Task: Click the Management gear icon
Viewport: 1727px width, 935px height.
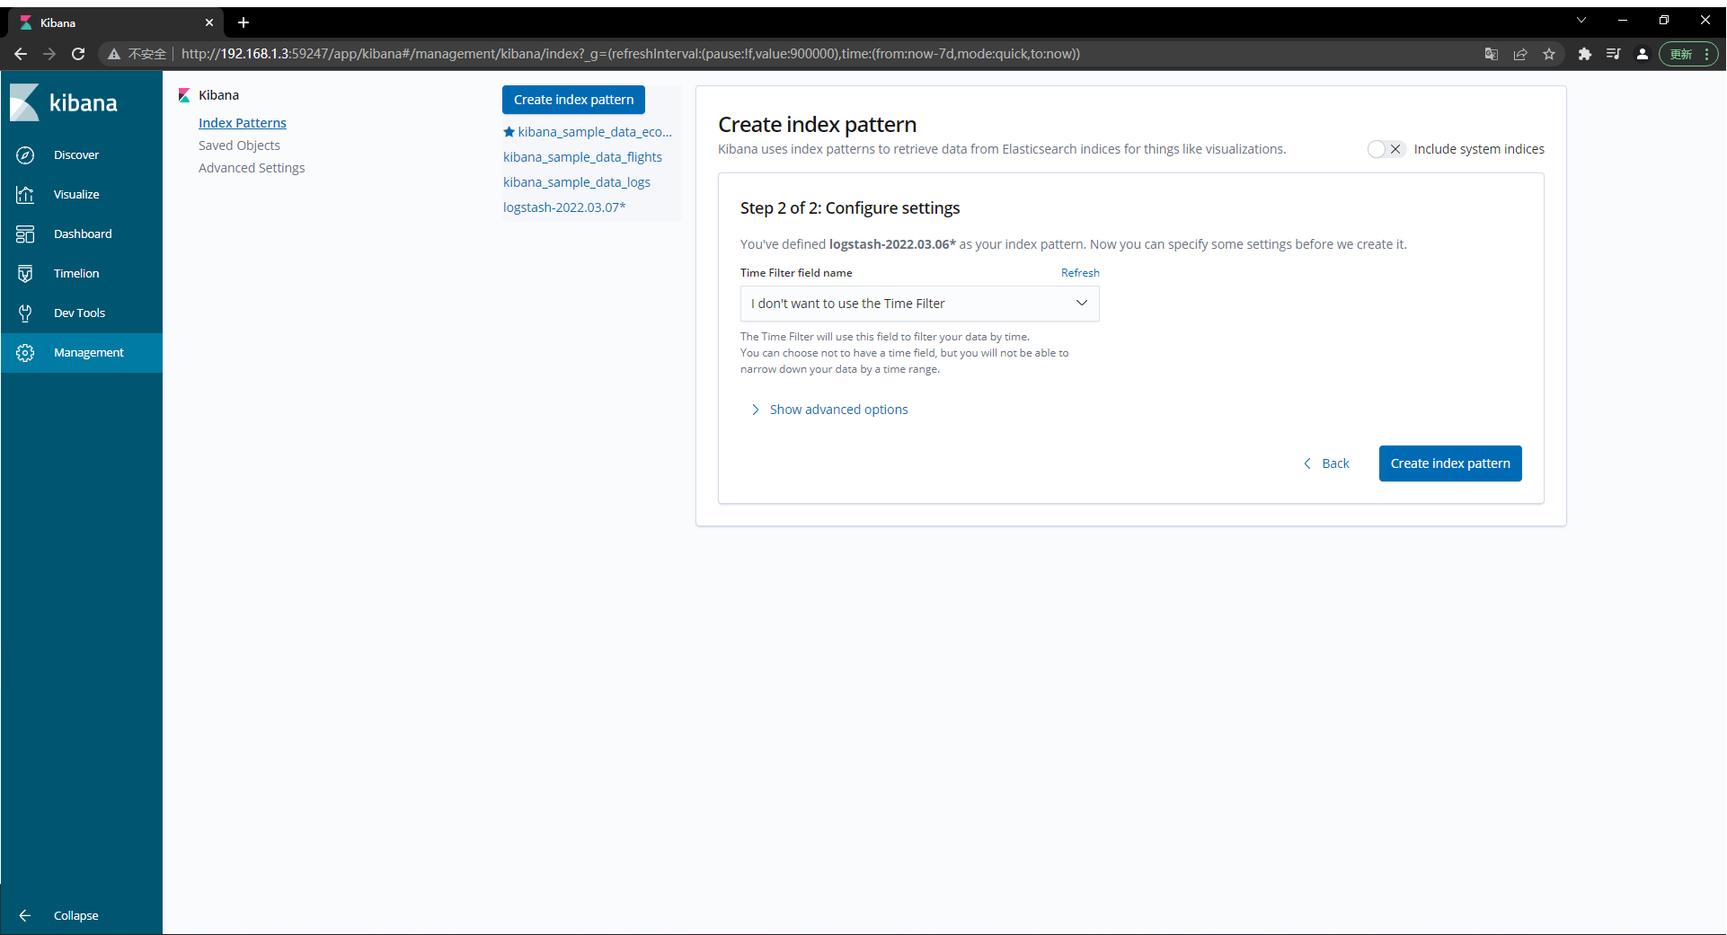Action: click(25, 353)
